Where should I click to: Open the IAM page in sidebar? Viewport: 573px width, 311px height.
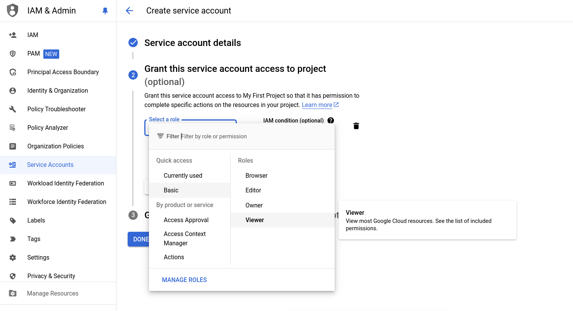point(58,35)
